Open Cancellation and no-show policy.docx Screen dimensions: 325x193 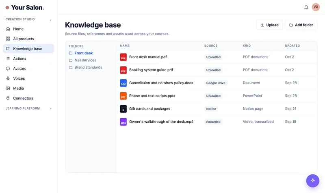161,83
